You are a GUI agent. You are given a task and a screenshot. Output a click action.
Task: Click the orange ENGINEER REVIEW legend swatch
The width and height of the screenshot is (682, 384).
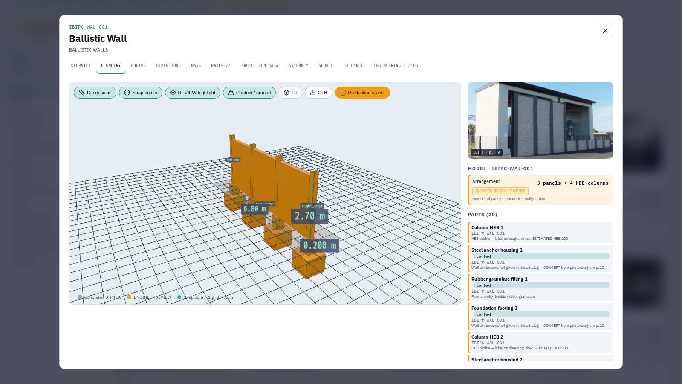129,297
